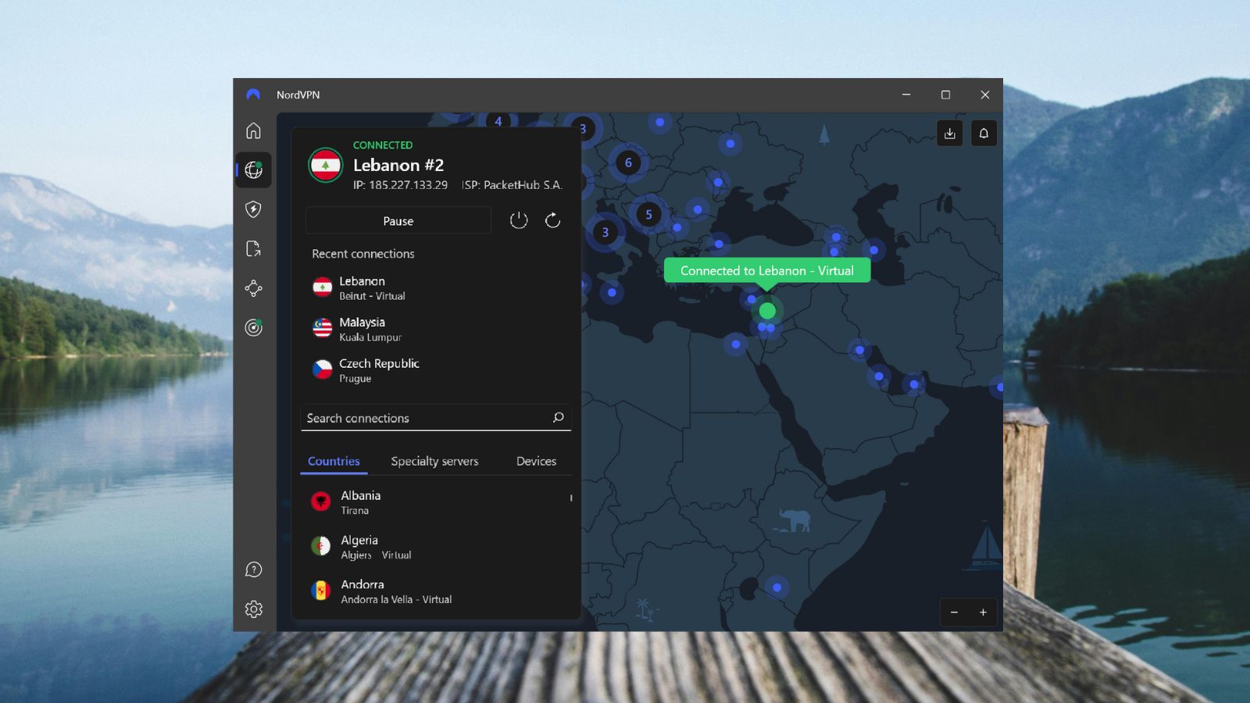Screen dimensions: 1250x703
Task: Open the help question mark icon
Action: coord(253,569)
